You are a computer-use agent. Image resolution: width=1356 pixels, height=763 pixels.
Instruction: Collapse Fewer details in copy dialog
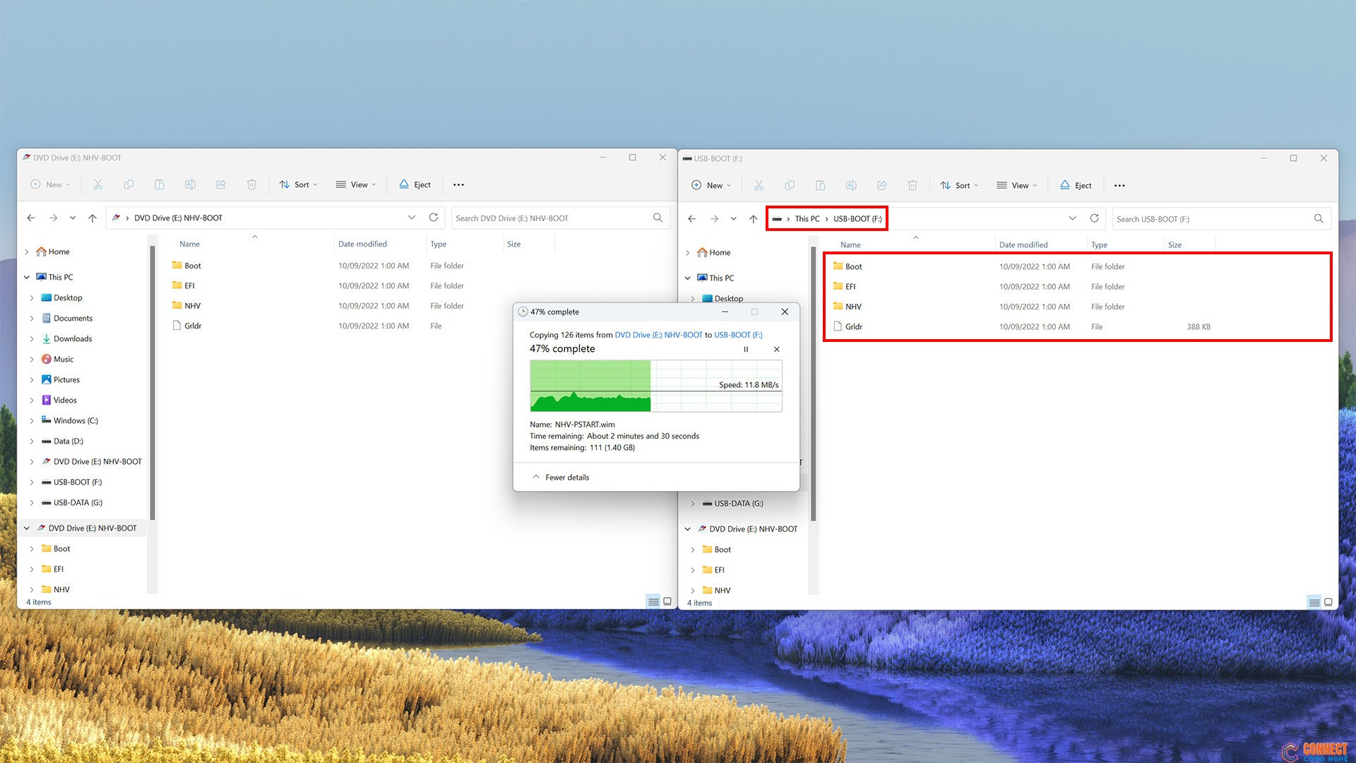coord(561,477)
